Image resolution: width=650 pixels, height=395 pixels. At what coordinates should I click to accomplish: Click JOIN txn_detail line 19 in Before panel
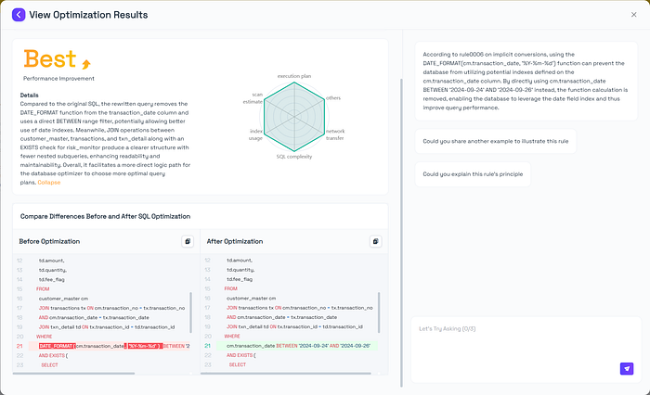(x=107, y=327)
